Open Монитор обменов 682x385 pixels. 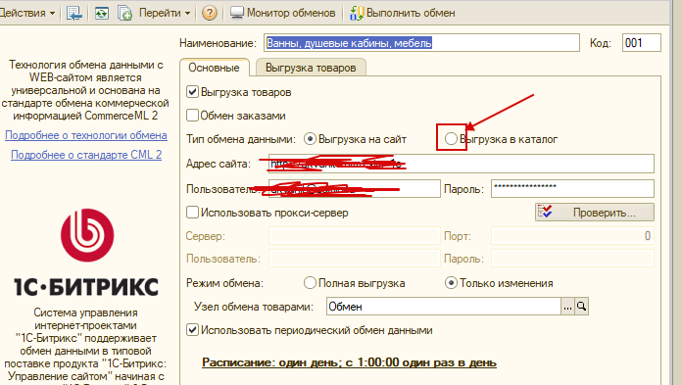283,13
